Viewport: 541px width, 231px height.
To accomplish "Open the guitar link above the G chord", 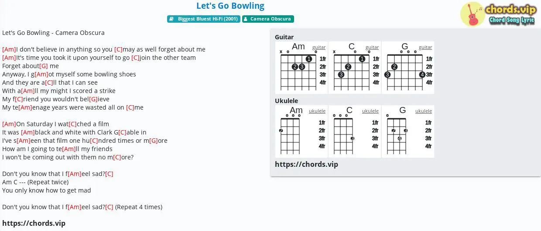I will click(x=425, y=47).
